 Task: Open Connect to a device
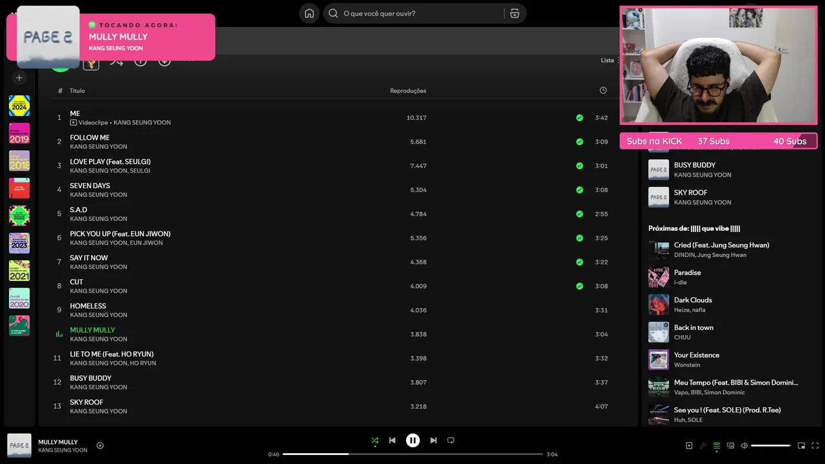[x=730, y=445]
